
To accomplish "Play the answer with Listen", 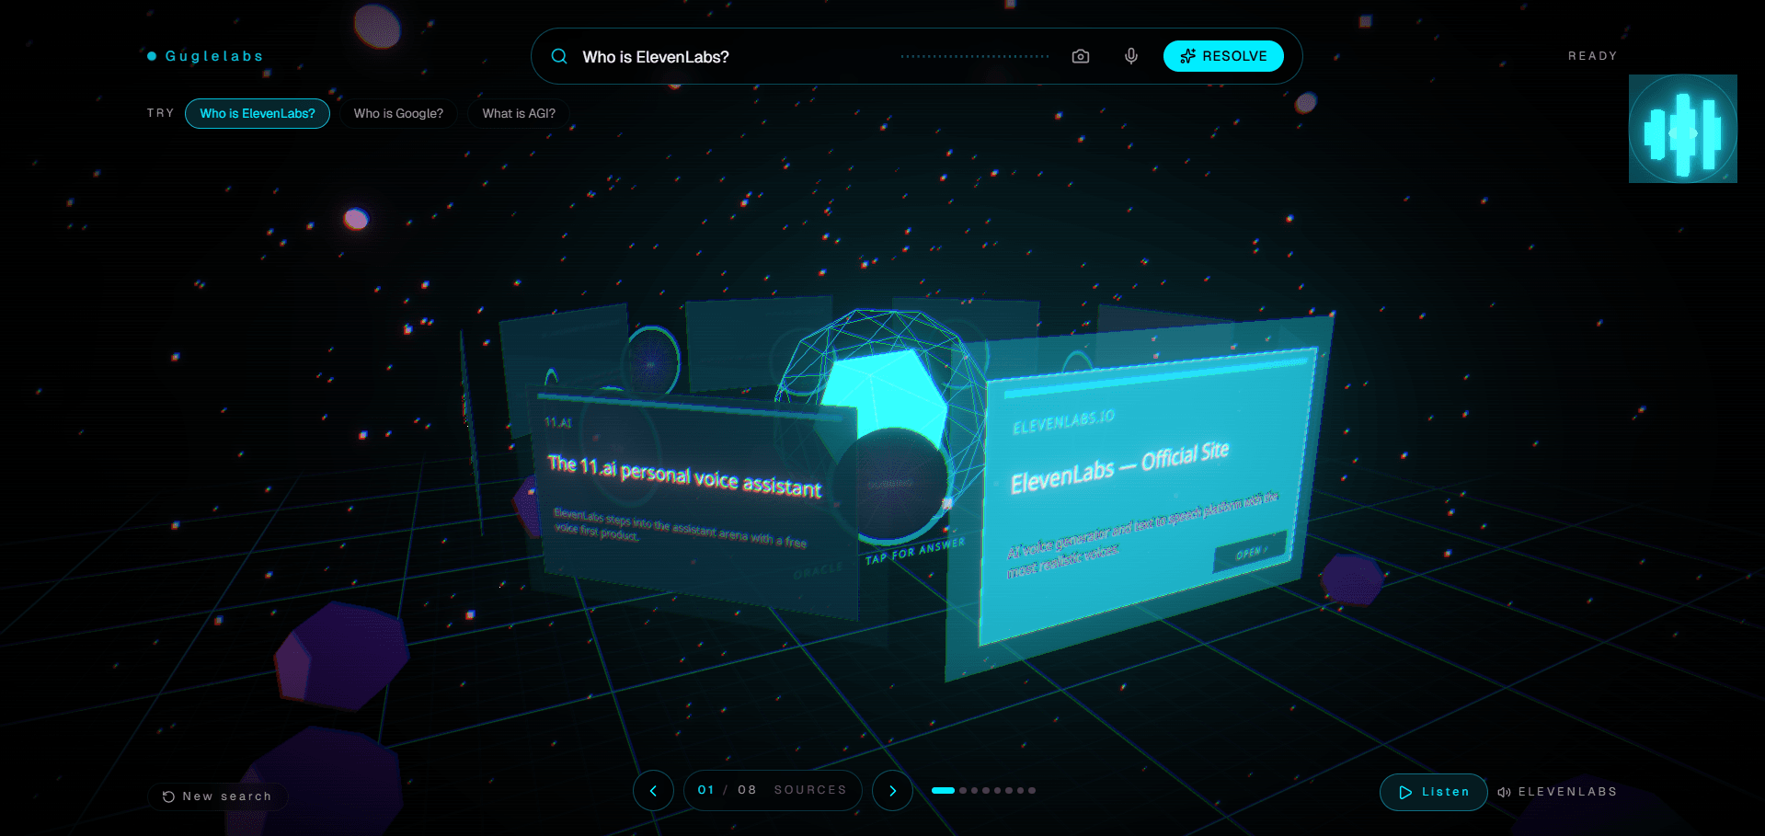I will tap(1433, 792).
